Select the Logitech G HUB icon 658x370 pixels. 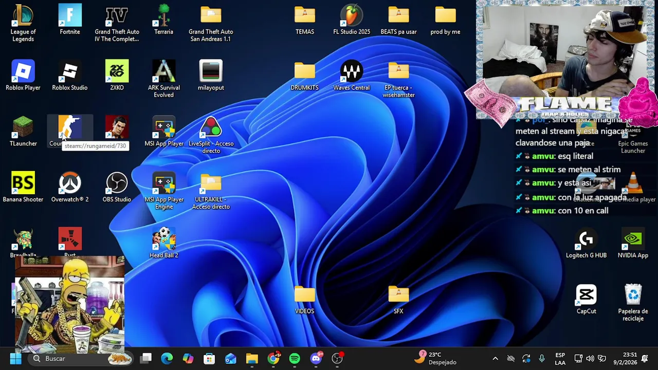point(586,244)
